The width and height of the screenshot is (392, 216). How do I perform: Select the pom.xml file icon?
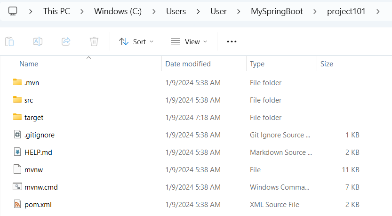tap(17, 204)
